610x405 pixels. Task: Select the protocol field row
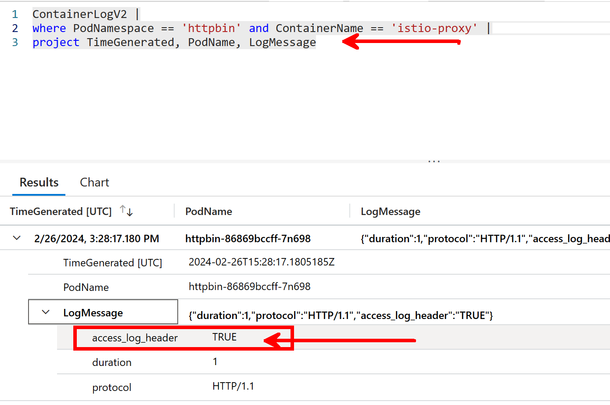pyautogui.click(x=112, y=387)
